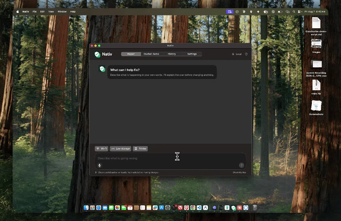Open the Nativ app menu

point(26,12)
